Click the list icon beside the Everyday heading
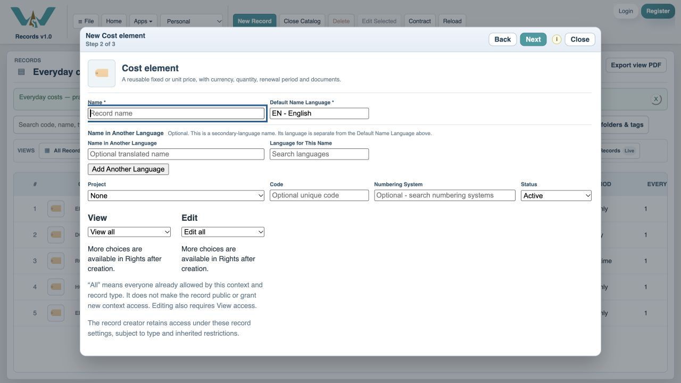Screen dimensions: 681x383 point(21,72)
